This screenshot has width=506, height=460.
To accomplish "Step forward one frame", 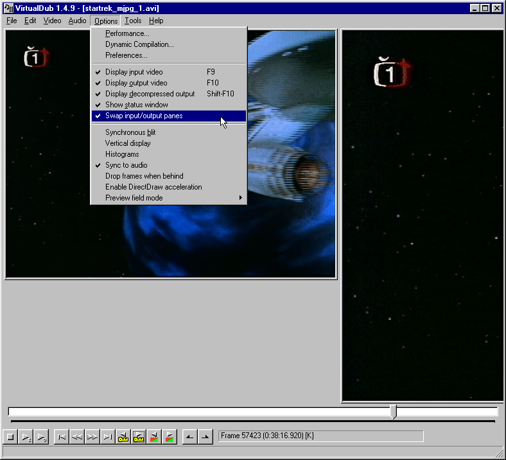I will (92, 437).
